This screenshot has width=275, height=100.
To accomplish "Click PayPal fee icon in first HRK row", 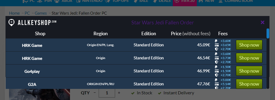I will [216, 41].
